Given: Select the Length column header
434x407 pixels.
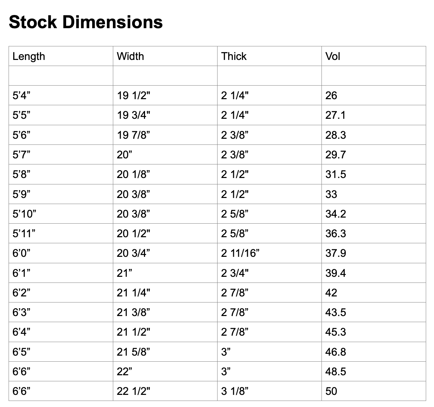Looking at the screenshot, I should [x=29, y=56].
